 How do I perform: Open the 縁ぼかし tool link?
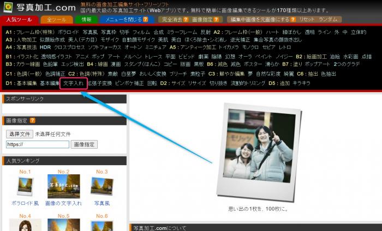pyautogui.click(x=292, y=32)
